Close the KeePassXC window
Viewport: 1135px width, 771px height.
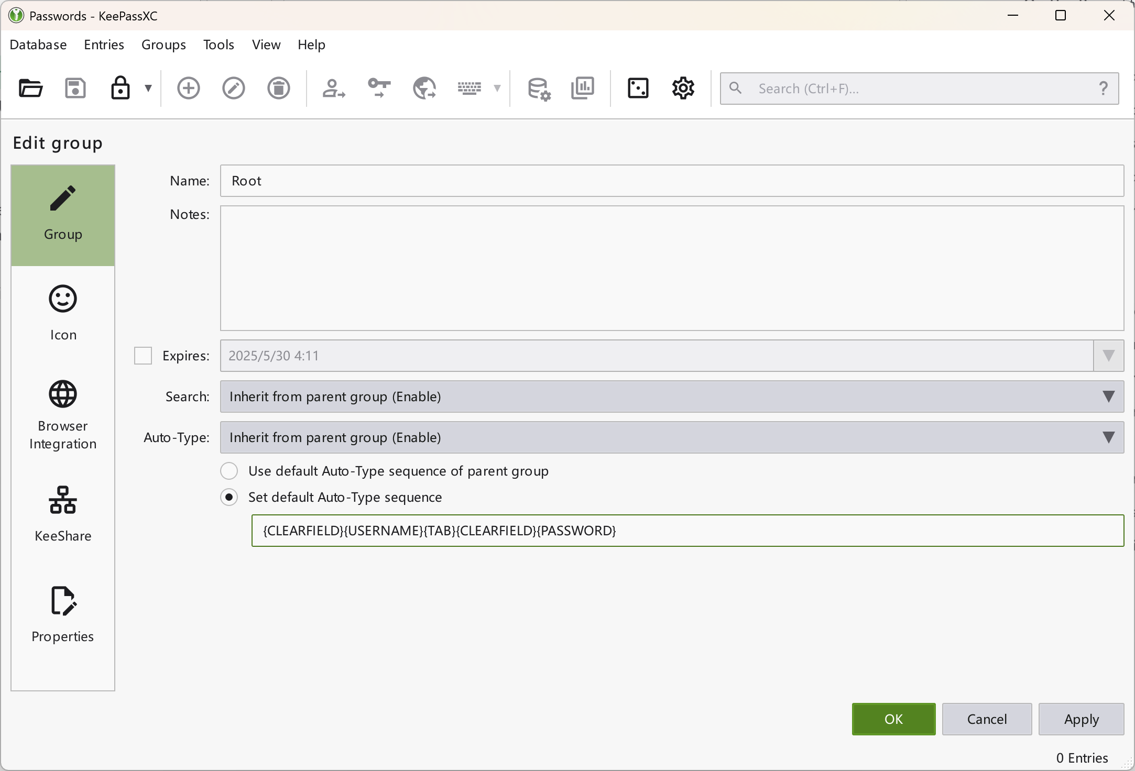click(x=1109, y=16)
